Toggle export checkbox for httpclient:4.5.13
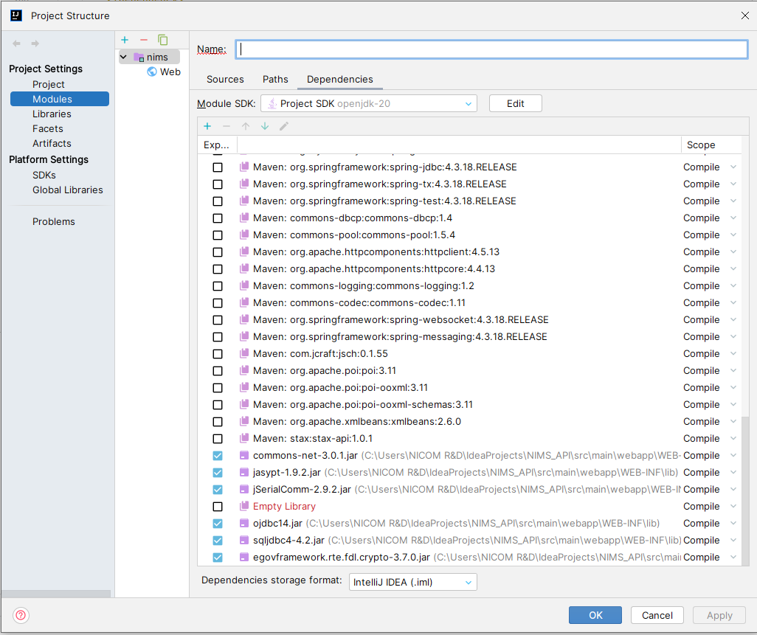 [x=218, y=252]
